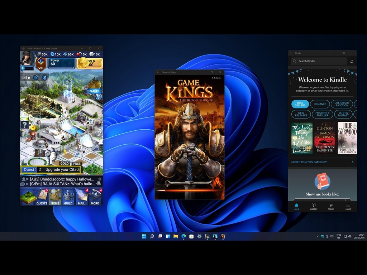Select the New Releases category chip

tap(301, 114)
